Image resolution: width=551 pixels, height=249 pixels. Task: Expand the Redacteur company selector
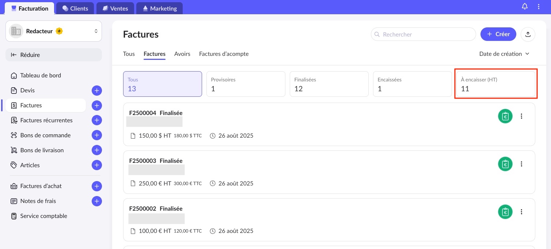pos(54,31)
